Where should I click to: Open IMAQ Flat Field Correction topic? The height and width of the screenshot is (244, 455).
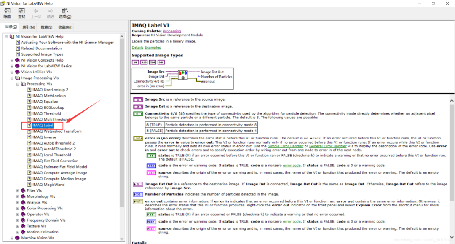tap(55, 161)
